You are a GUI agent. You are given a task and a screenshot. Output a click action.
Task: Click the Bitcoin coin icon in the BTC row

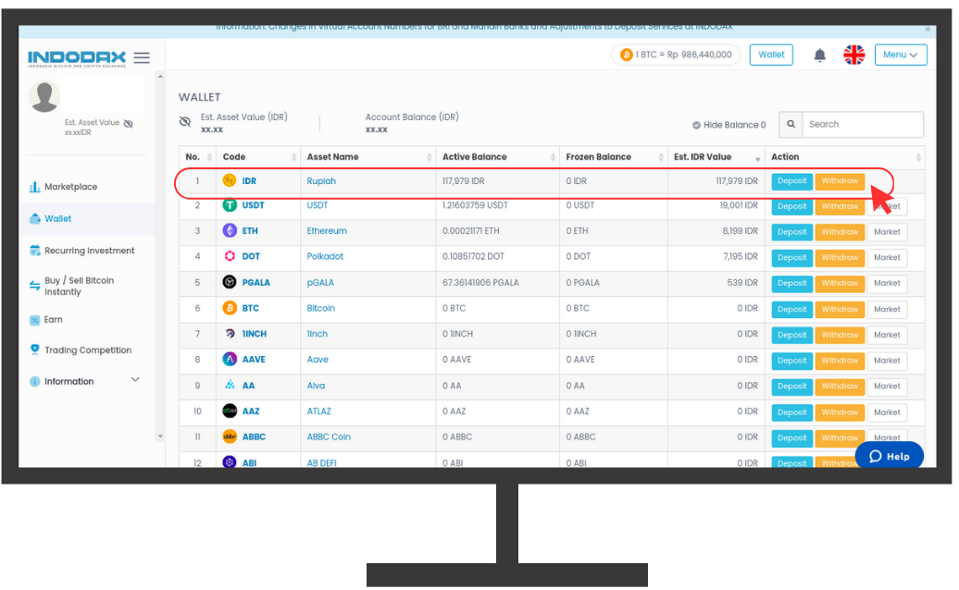[230, 309]
